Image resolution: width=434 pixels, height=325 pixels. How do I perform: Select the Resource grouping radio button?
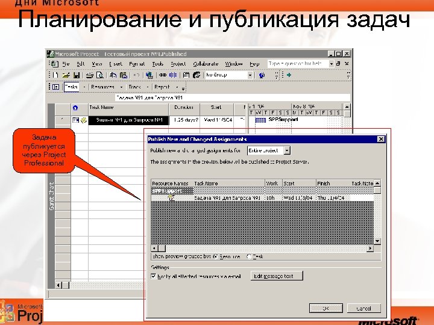216,256
